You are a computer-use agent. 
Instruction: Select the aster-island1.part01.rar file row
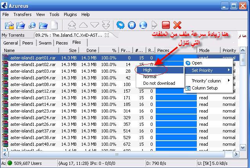(x=121, y=58)
